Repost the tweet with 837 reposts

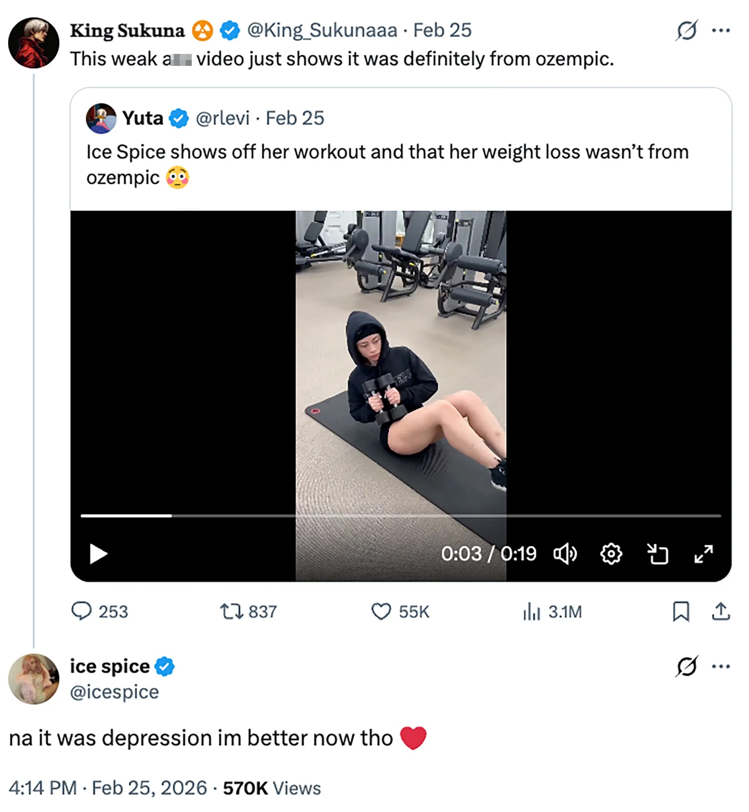231,611
